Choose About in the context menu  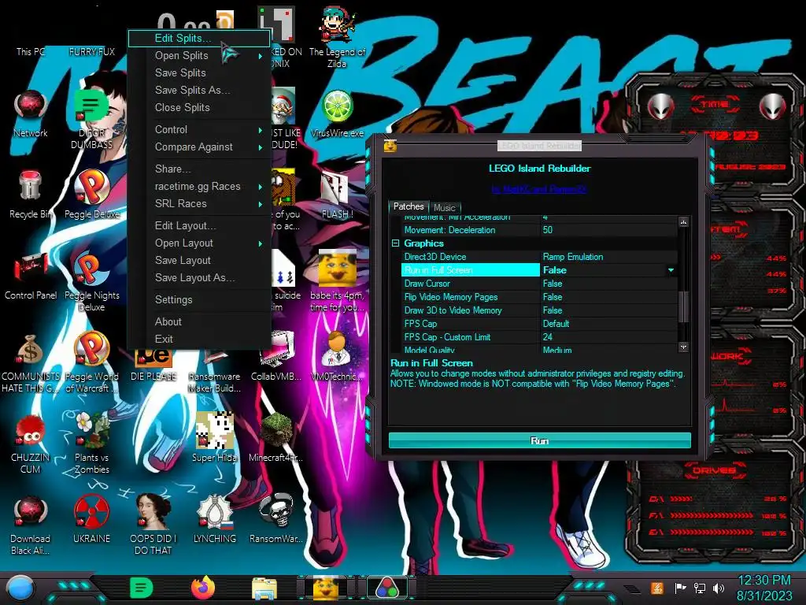(x=199, y=322)
